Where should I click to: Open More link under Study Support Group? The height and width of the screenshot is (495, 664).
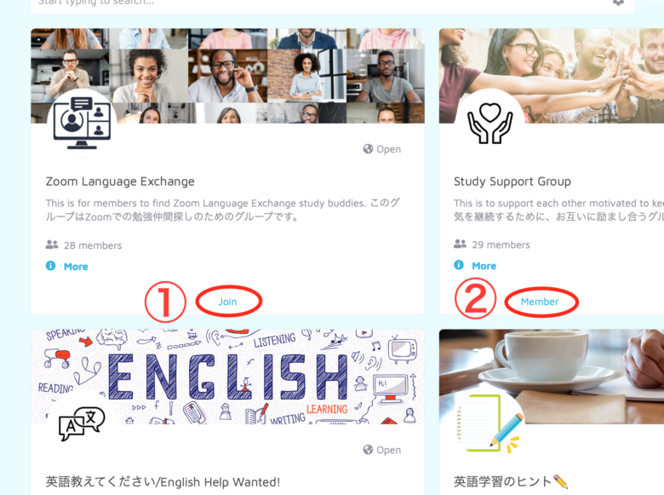pyautogui.click(x=484, y=266)
